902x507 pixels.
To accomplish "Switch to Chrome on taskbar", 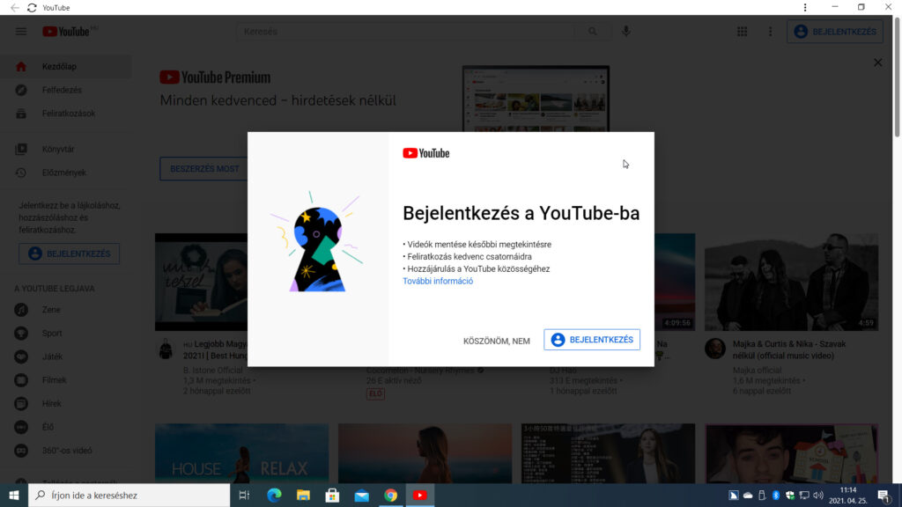I will click(x=390, y=495).
